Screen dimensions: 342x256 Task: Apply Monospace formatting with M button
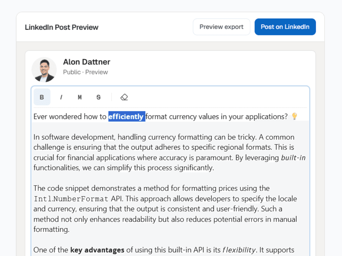[x=80, y=97]
